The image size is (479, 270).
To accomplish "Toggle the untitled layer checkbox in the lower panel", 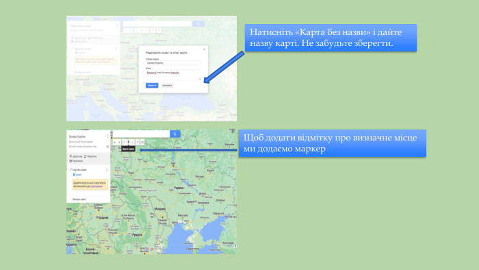I will 70,170.
